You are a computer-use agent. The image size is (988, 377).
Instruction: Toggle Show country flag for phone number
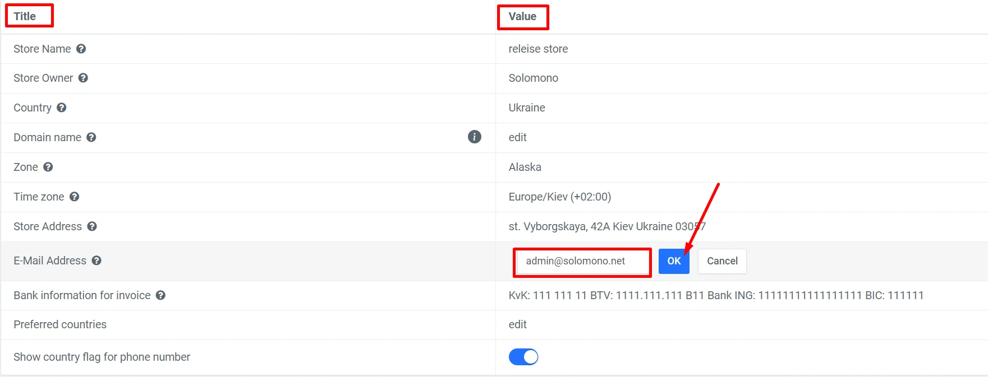[523, 357]
